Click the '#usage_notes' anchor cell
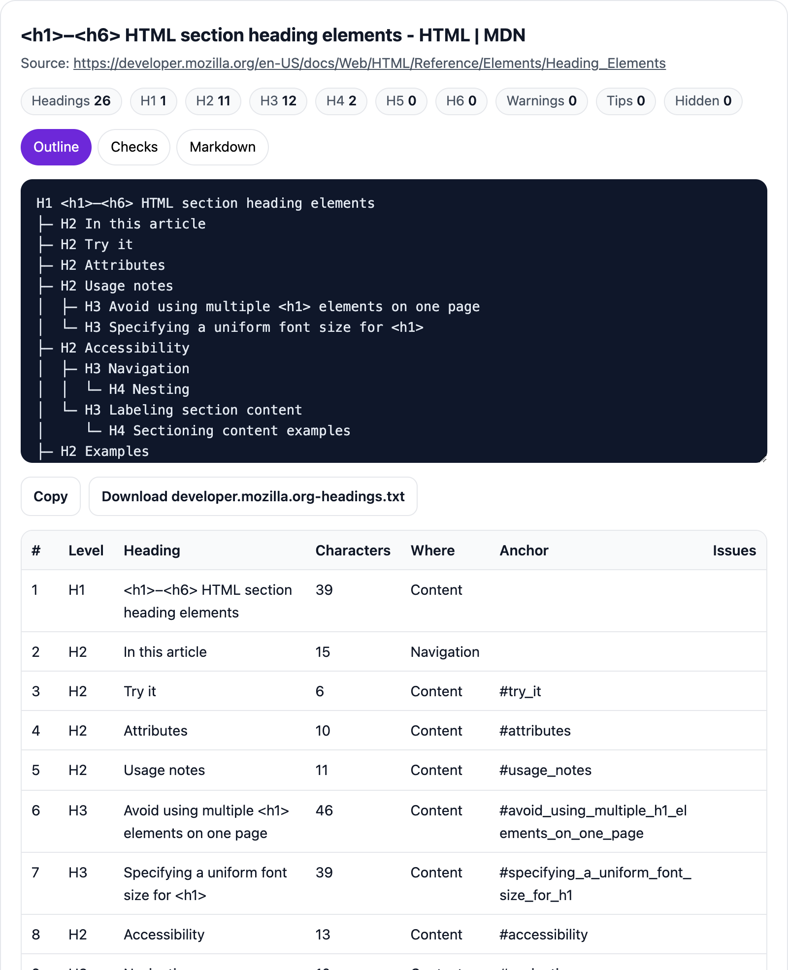The width and height of the screenshot is (788, 970). pyautogui.click(x=546, y=770)
